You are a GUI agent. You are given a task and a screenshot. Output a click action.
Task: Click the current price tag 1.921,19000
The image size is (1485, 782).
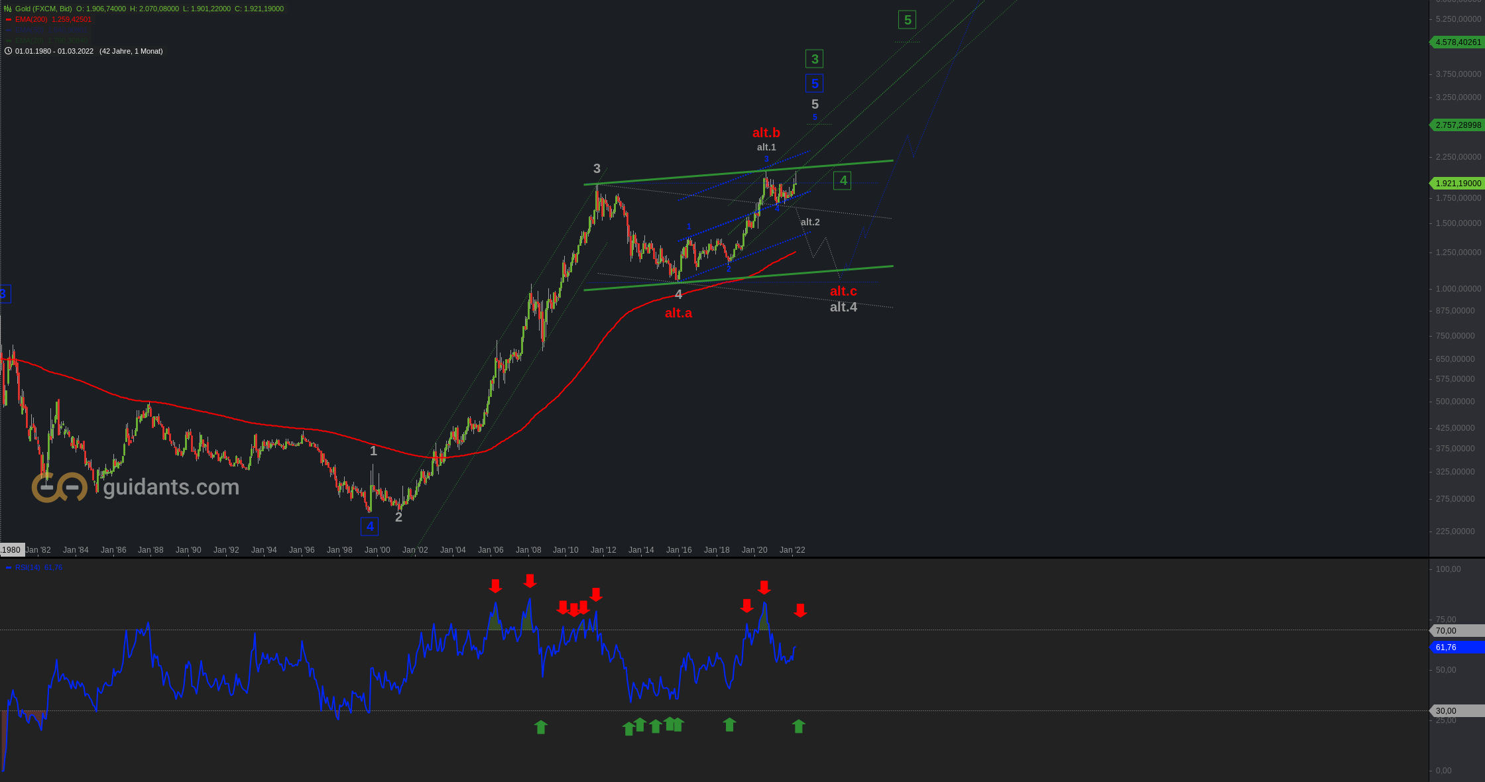(1457, 184)
